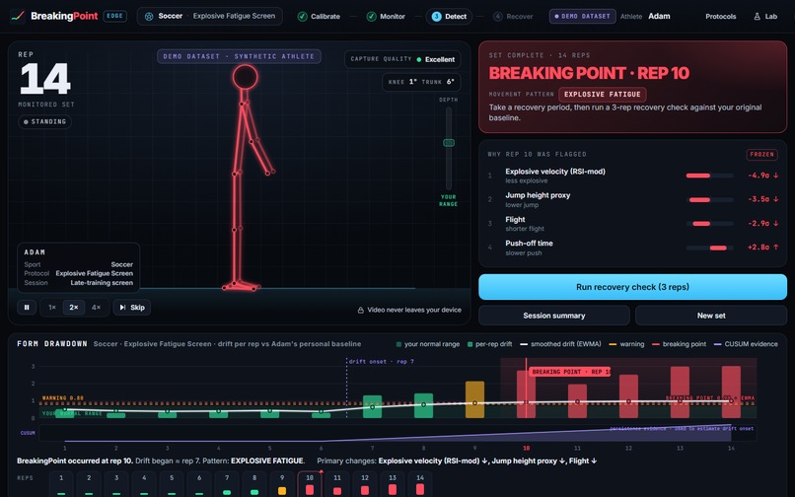Image resolution: width=795 pixels, height=497 pixels.
Task: Select the Detect step
Action: (x=449, y=16)
